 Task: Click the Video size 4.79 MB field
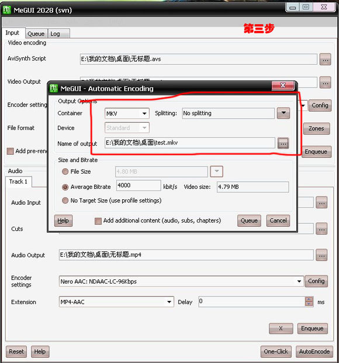(252, 187)
